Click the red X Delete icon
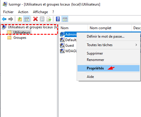141x117 pixels. [36, 19]
